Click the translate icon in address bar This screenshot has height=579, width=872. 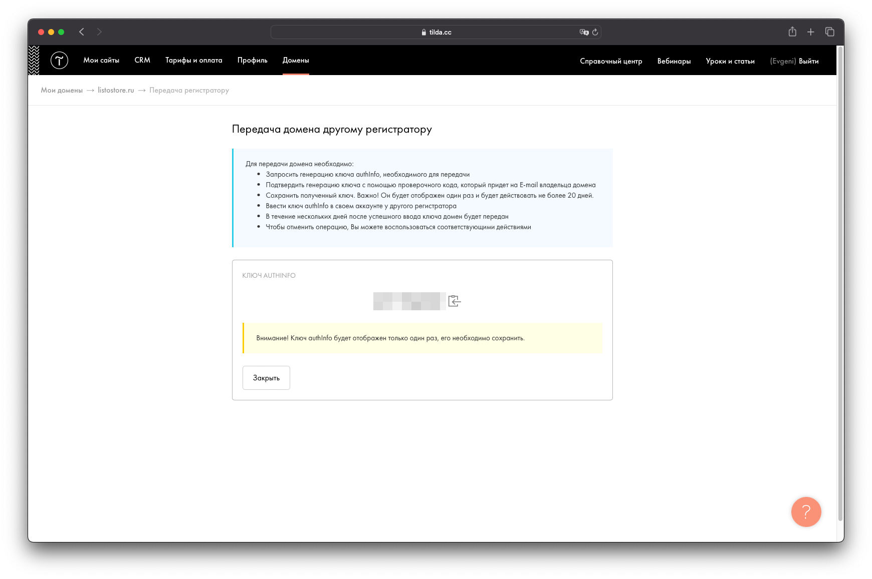pyautogui.click(x=584, y=32)
